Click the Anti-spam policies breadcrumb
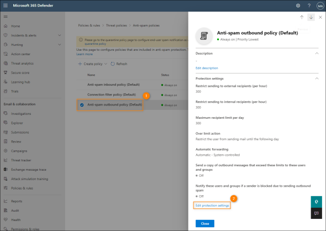The image size is (326, 231). [x=146, y=25]
